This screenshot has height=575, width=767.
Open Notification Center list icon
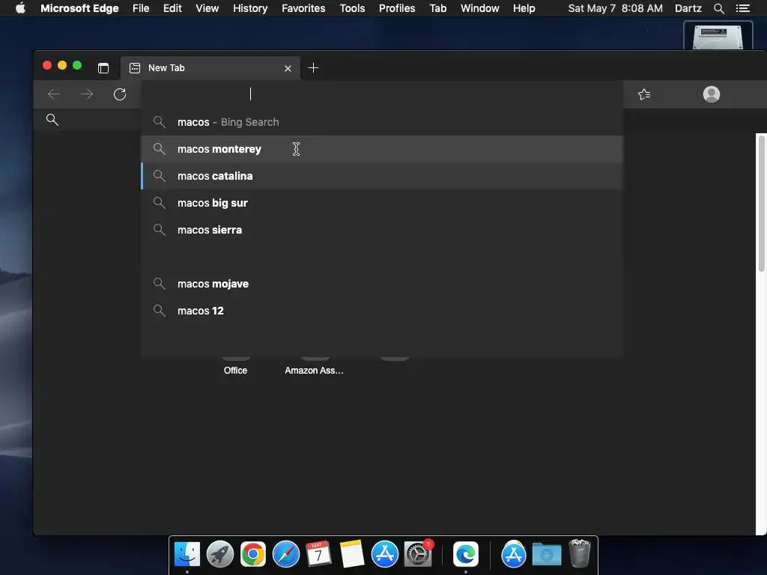tap(742, 8)
